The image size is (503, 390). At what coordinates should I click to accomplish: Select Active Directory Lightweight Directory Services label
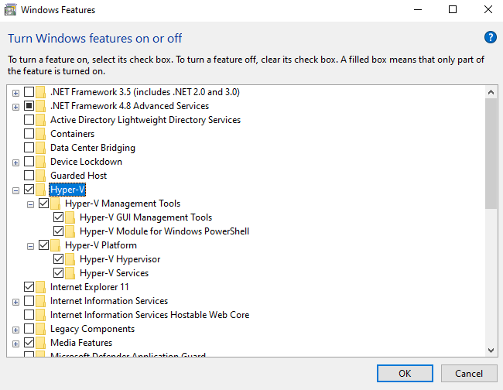point(145,120)
